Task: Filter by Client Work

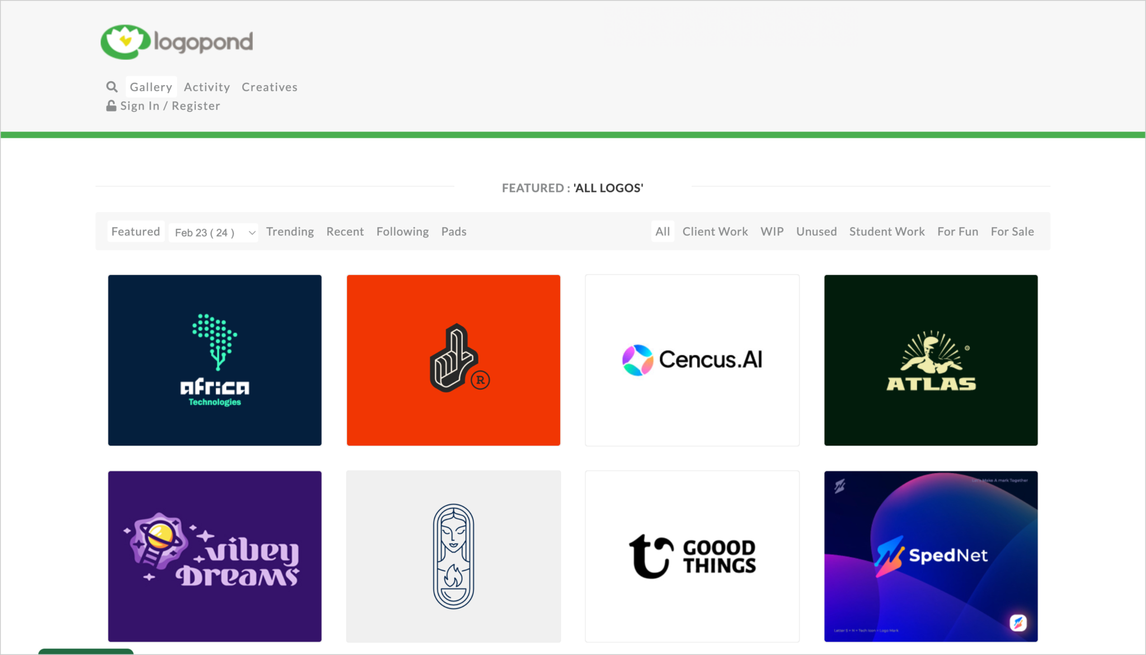Action: [715, 231]
